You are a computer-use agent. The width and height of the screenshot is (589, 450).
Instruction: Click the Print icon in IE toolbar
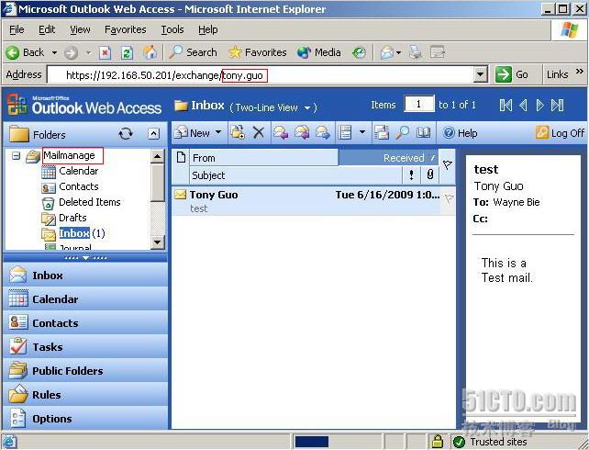(x=416, y=52)
